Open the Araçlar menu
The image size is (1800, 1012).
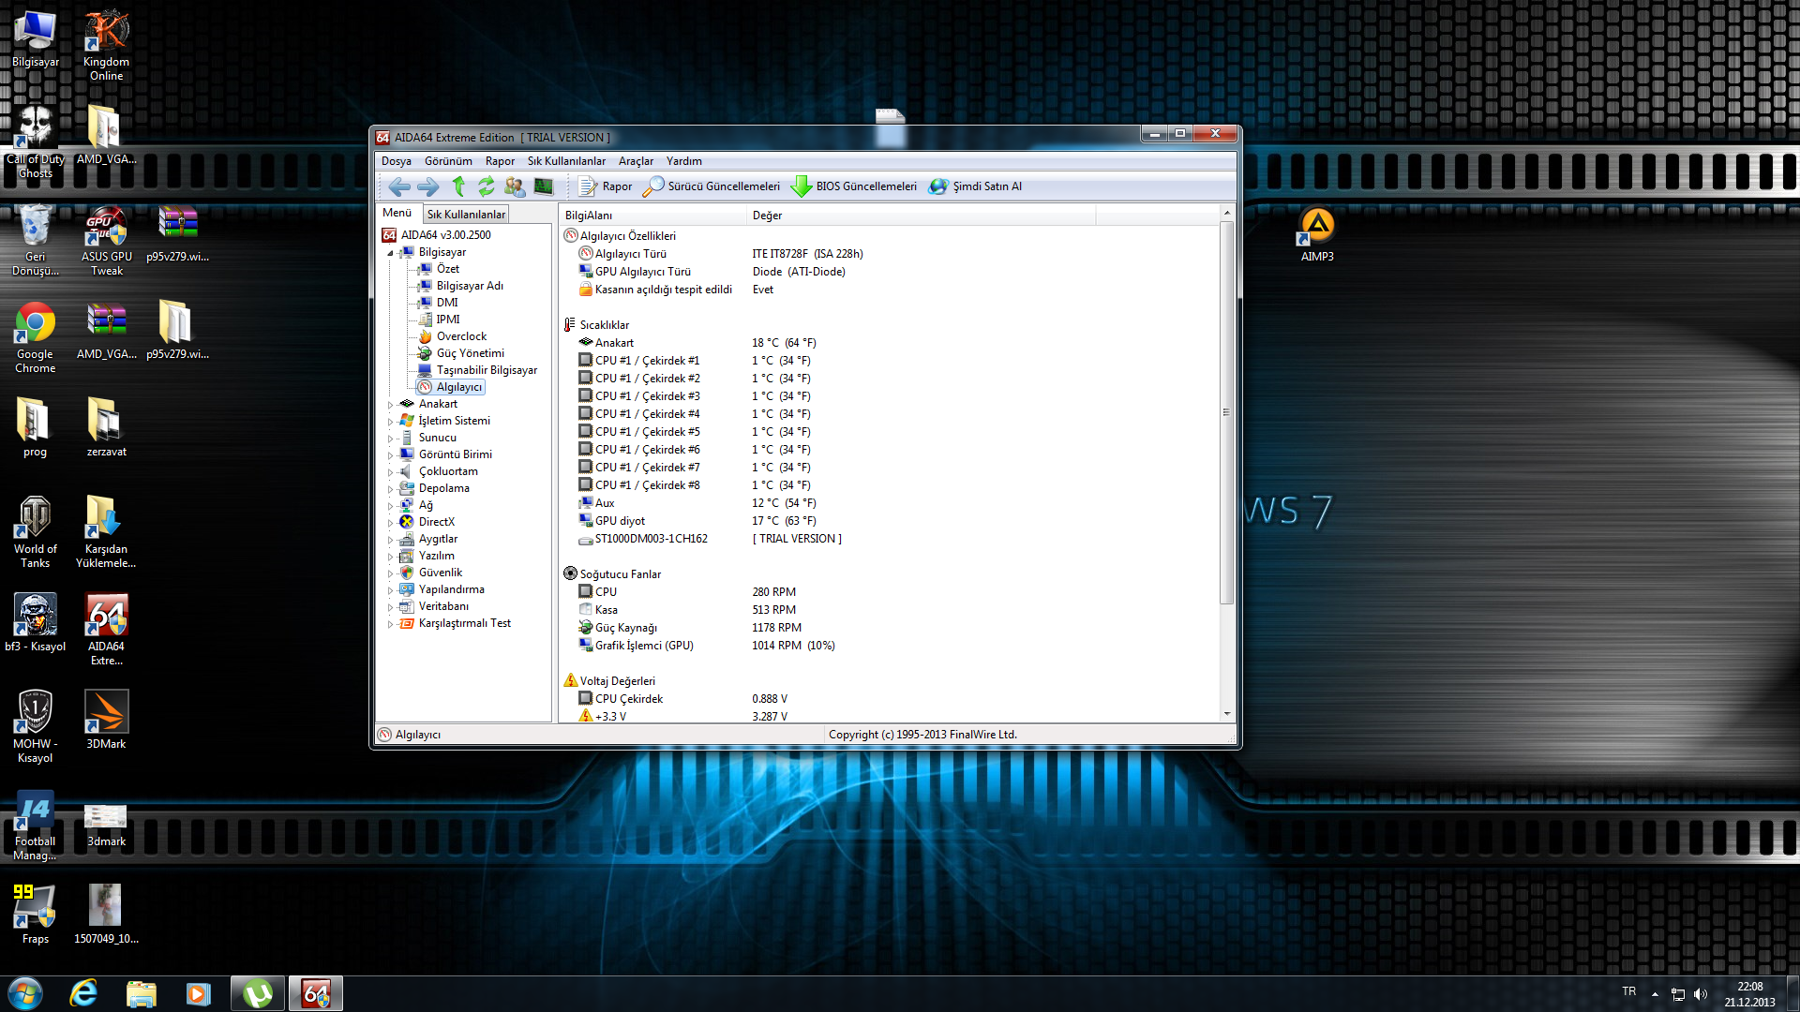coord(636,161)
